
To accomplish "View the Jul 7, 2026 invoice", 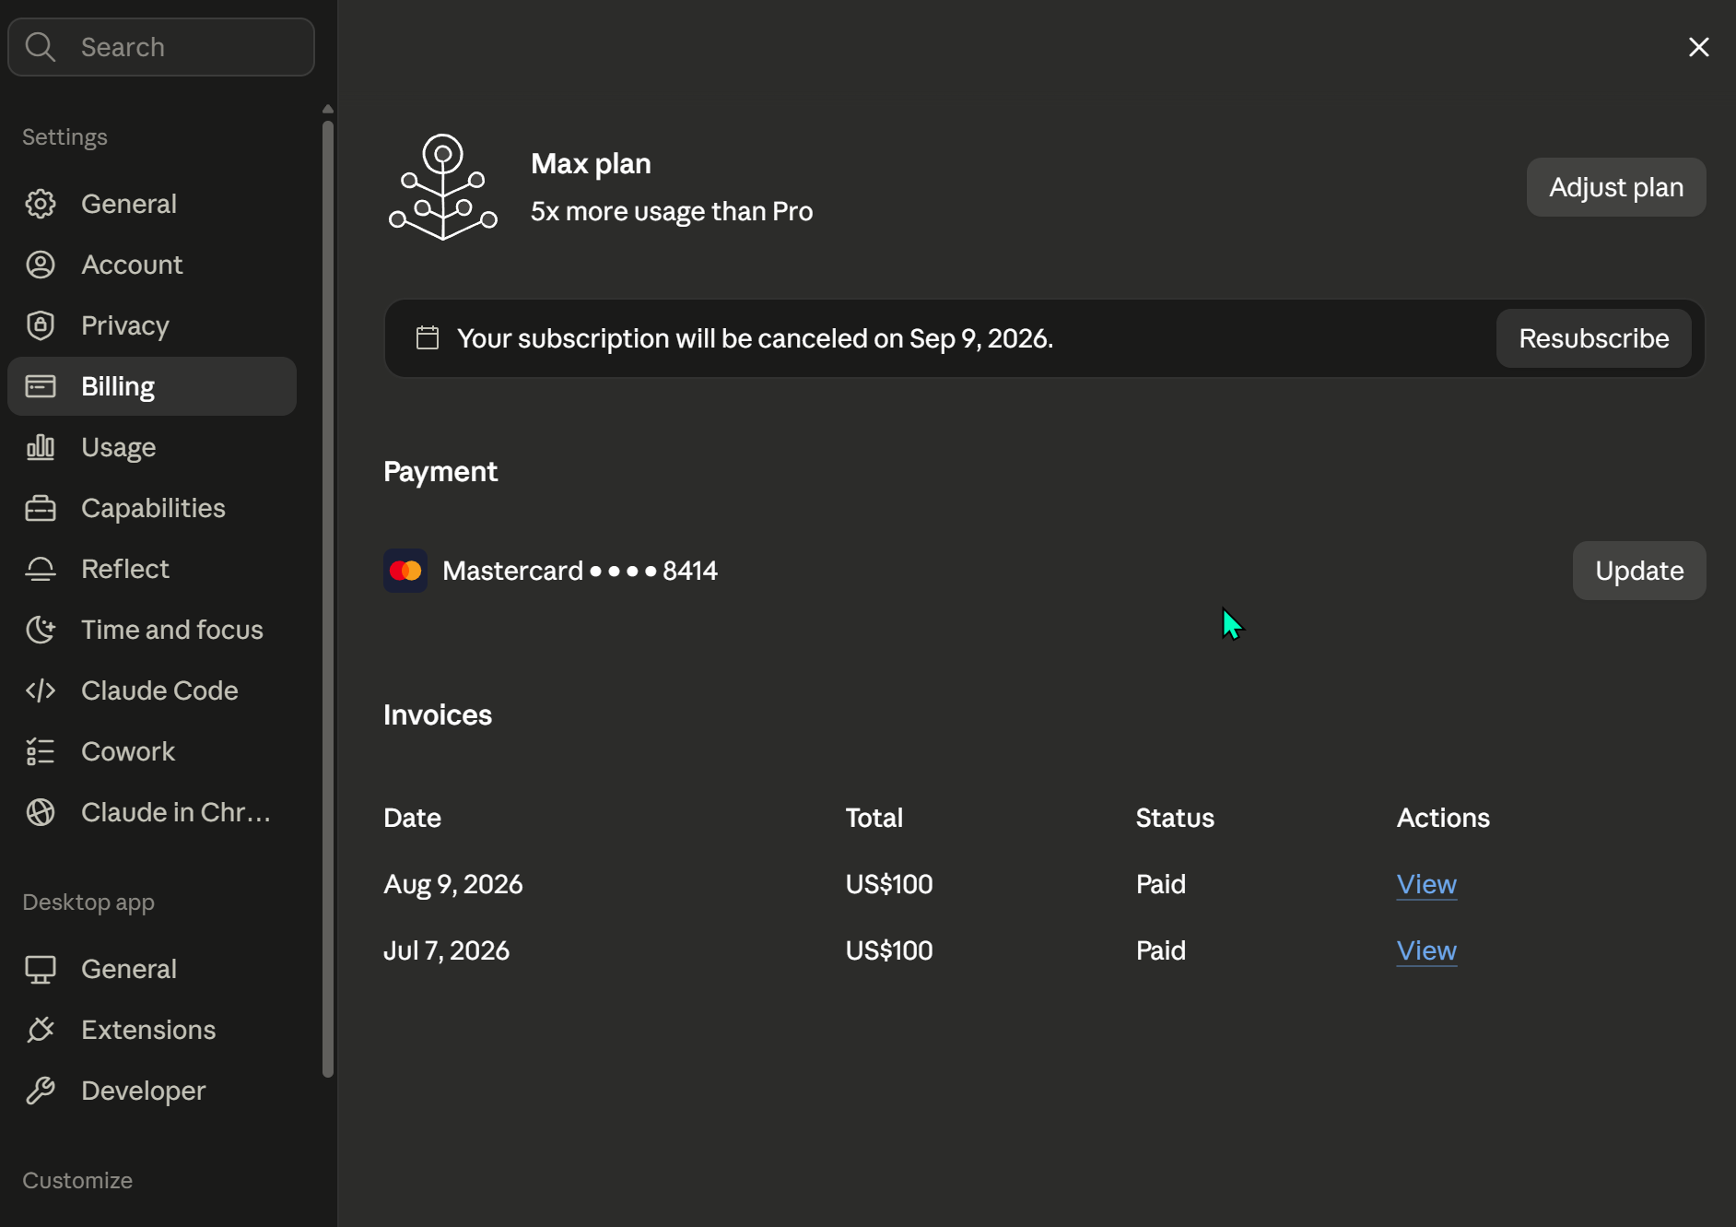I will (x=1426, y=950).
